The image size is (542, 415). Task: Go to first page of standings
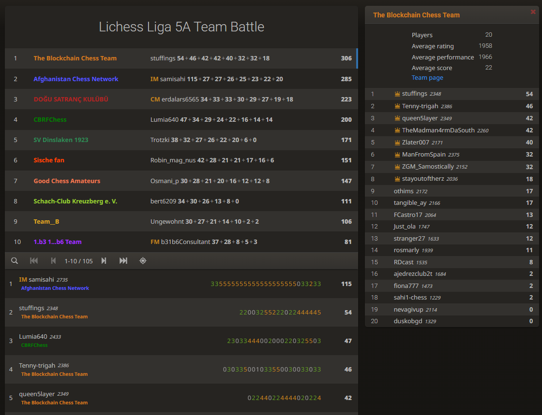coord(34,261)
